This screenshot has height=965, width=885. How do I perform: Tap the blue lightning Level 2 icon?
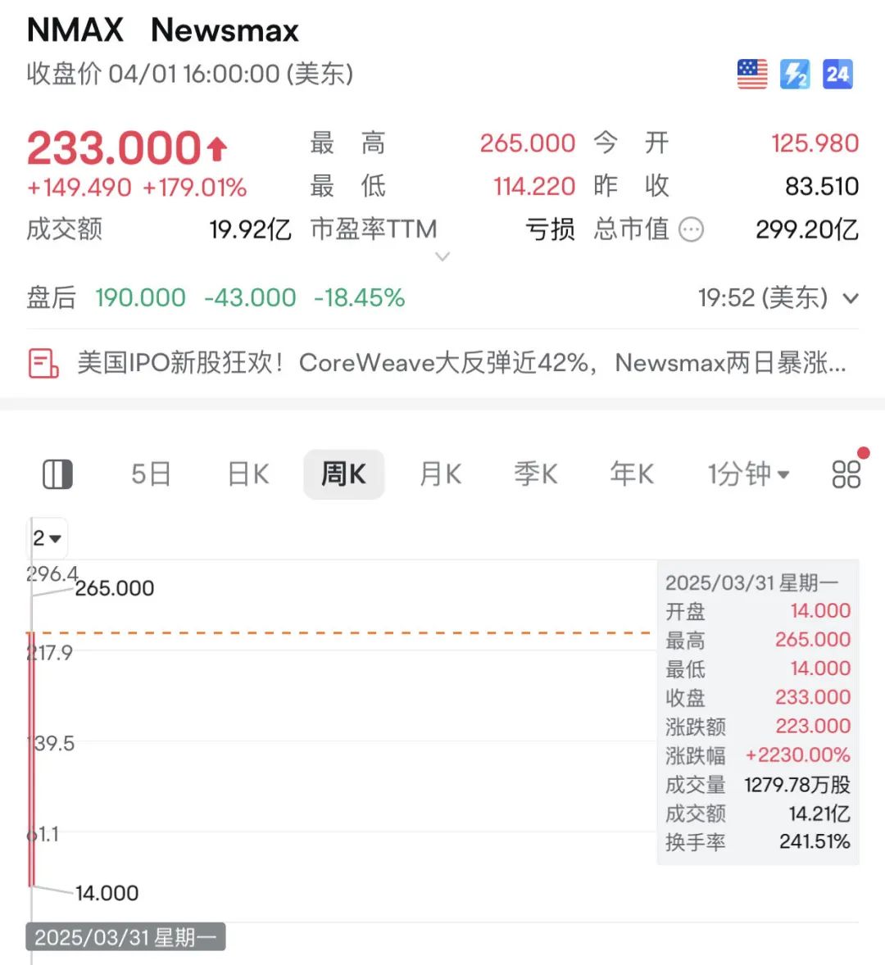[795, 75]
